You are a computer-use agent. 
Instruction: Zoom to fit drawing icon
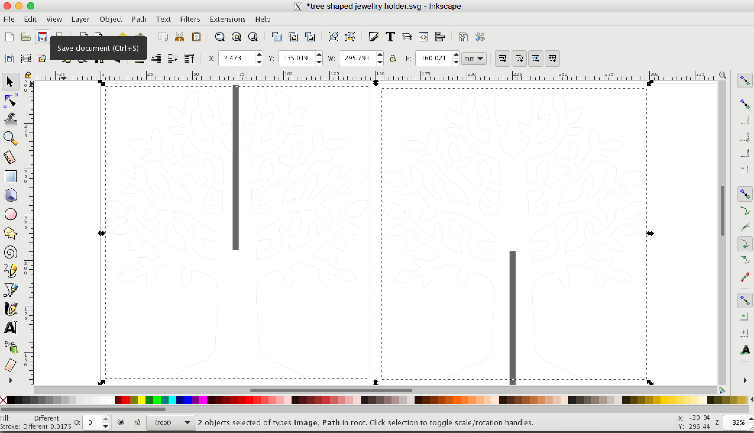click(x=236, y=37)
